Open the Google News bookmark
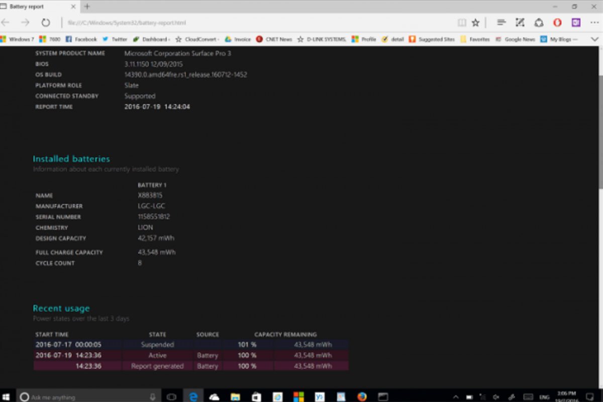603x402 pixels. 515,39
